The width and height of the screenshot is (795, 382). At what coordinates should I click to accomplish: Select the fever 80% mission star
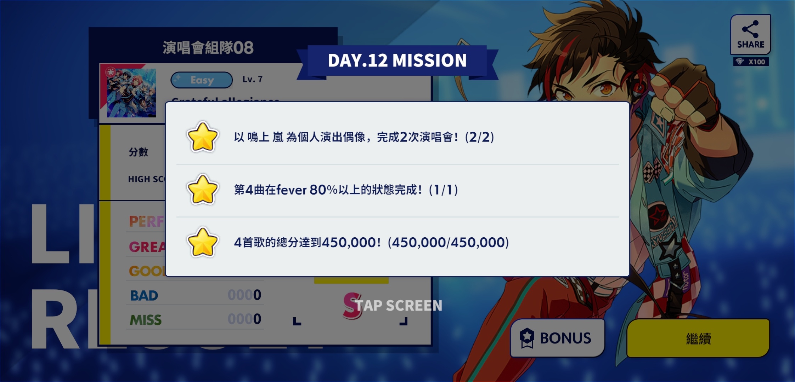[x=202, y=190]
